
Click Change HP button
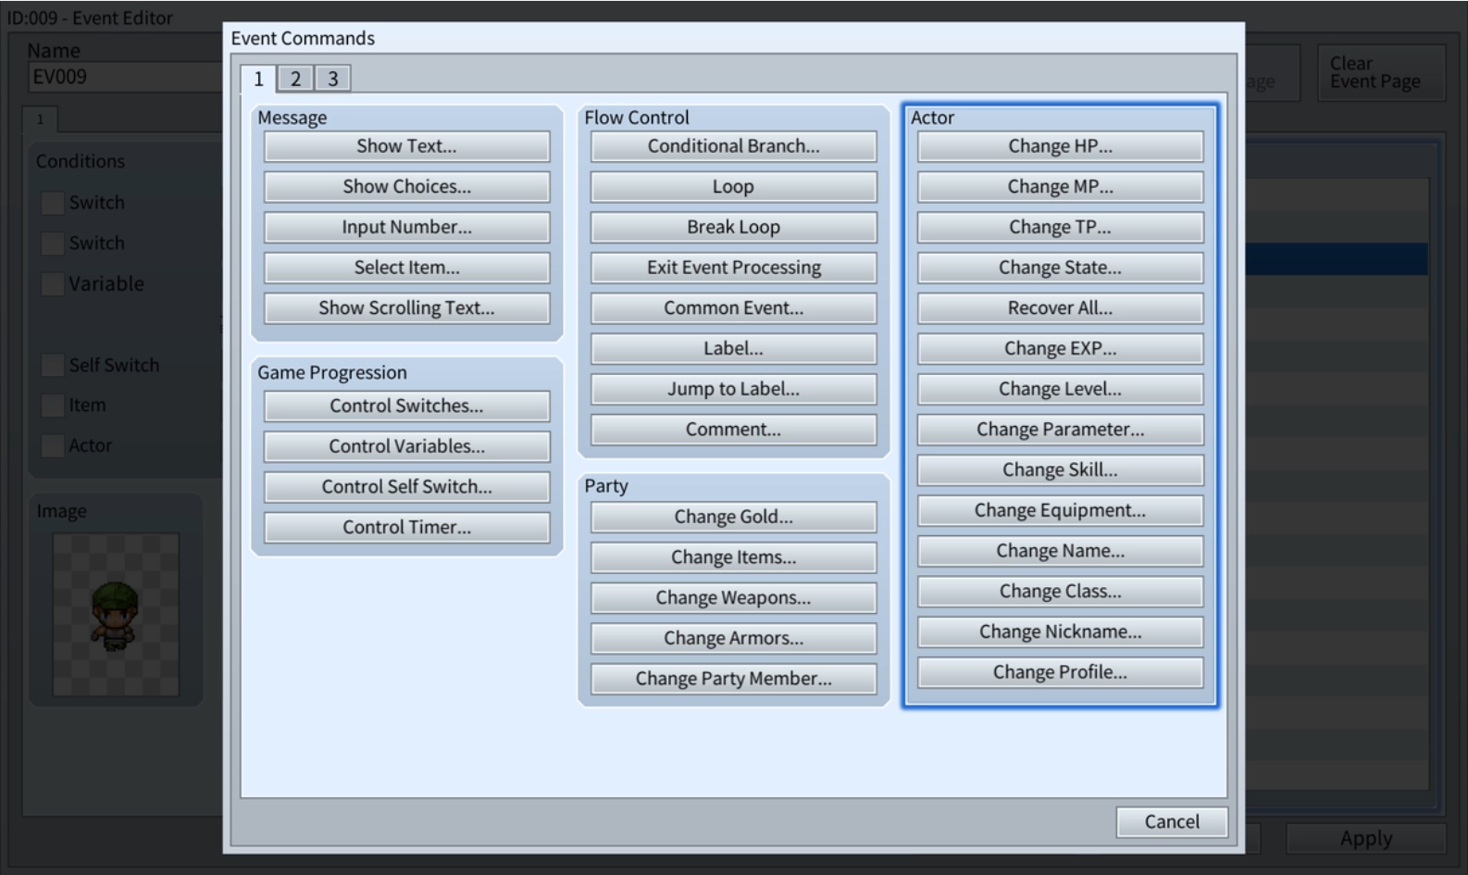pos(1060,146)
